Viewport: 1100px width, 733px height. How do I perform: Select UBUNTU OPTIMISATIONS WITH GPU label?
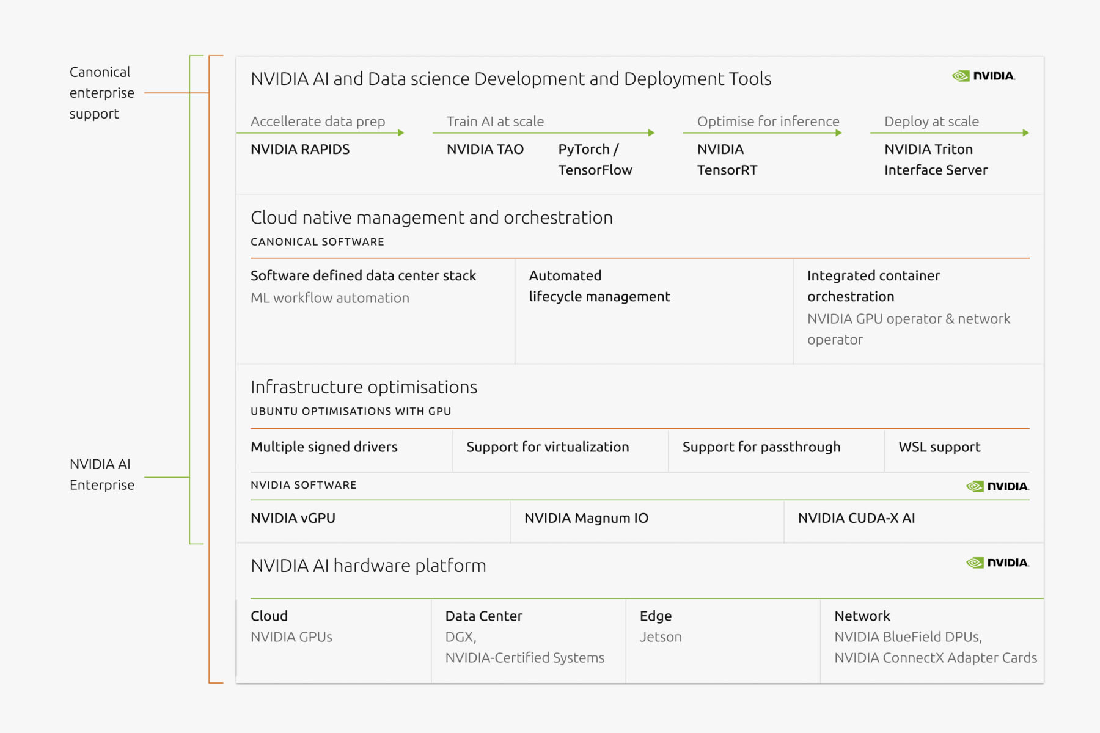pyautogui.click(x=351, y=412)
